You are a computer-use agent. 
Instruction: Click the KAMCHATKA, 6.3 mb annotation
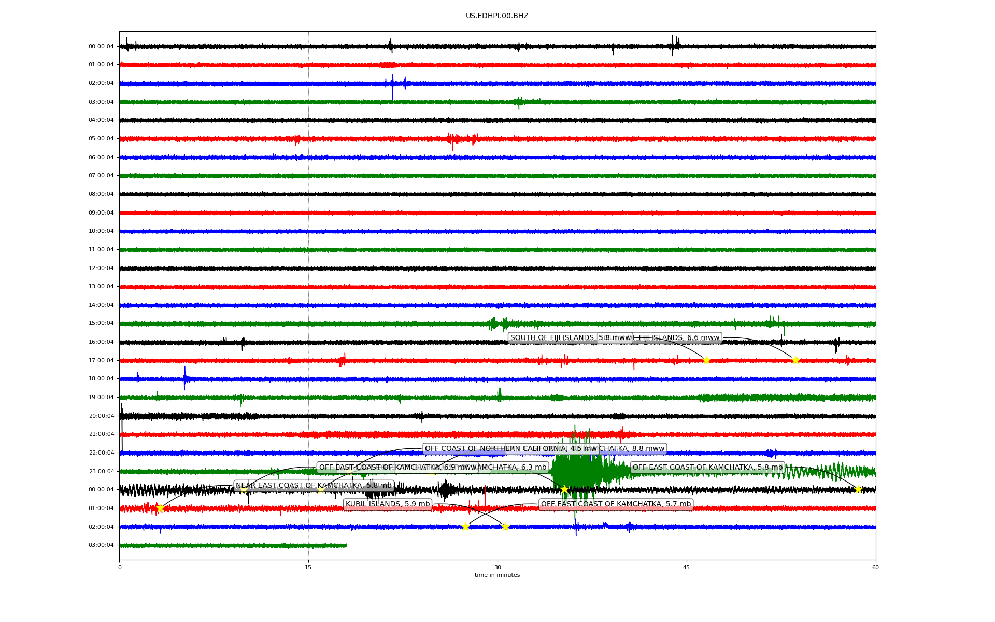point(513,468)
